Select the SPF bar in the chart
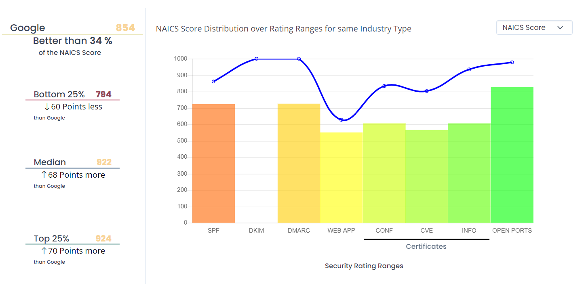The width and height of the screenshot is (582, 294). pyautogui.click(x=213, y=162)
